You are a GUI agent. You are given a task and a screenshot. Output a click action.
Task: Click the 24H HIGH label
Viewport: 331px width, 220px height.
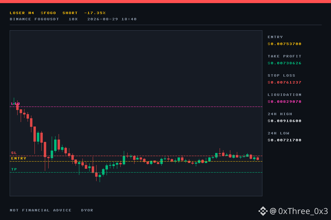pos(280,114)
